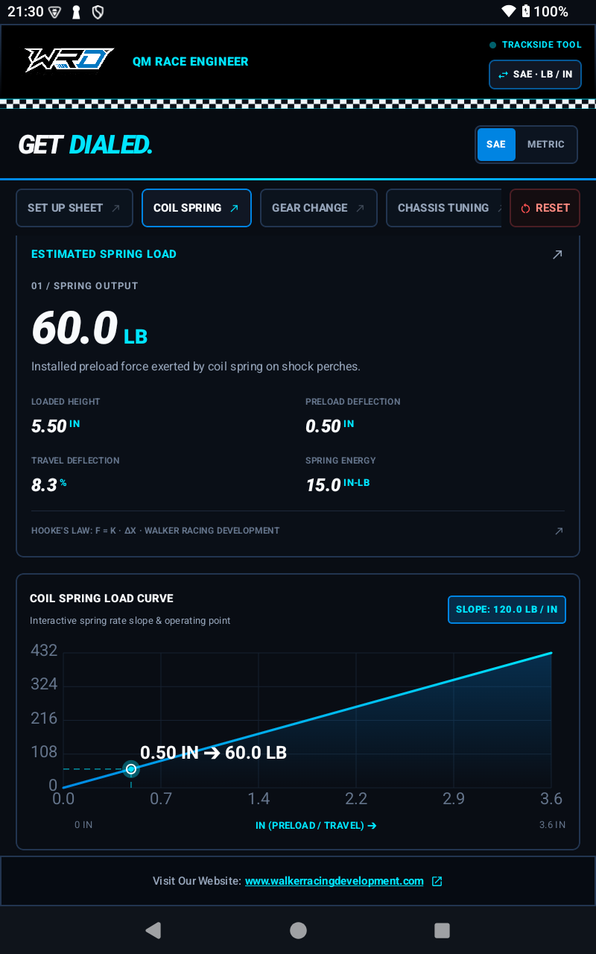Select the operating point marker on load curve
The height and width of the screenshot is (954, 596).
tap(131, 768)
